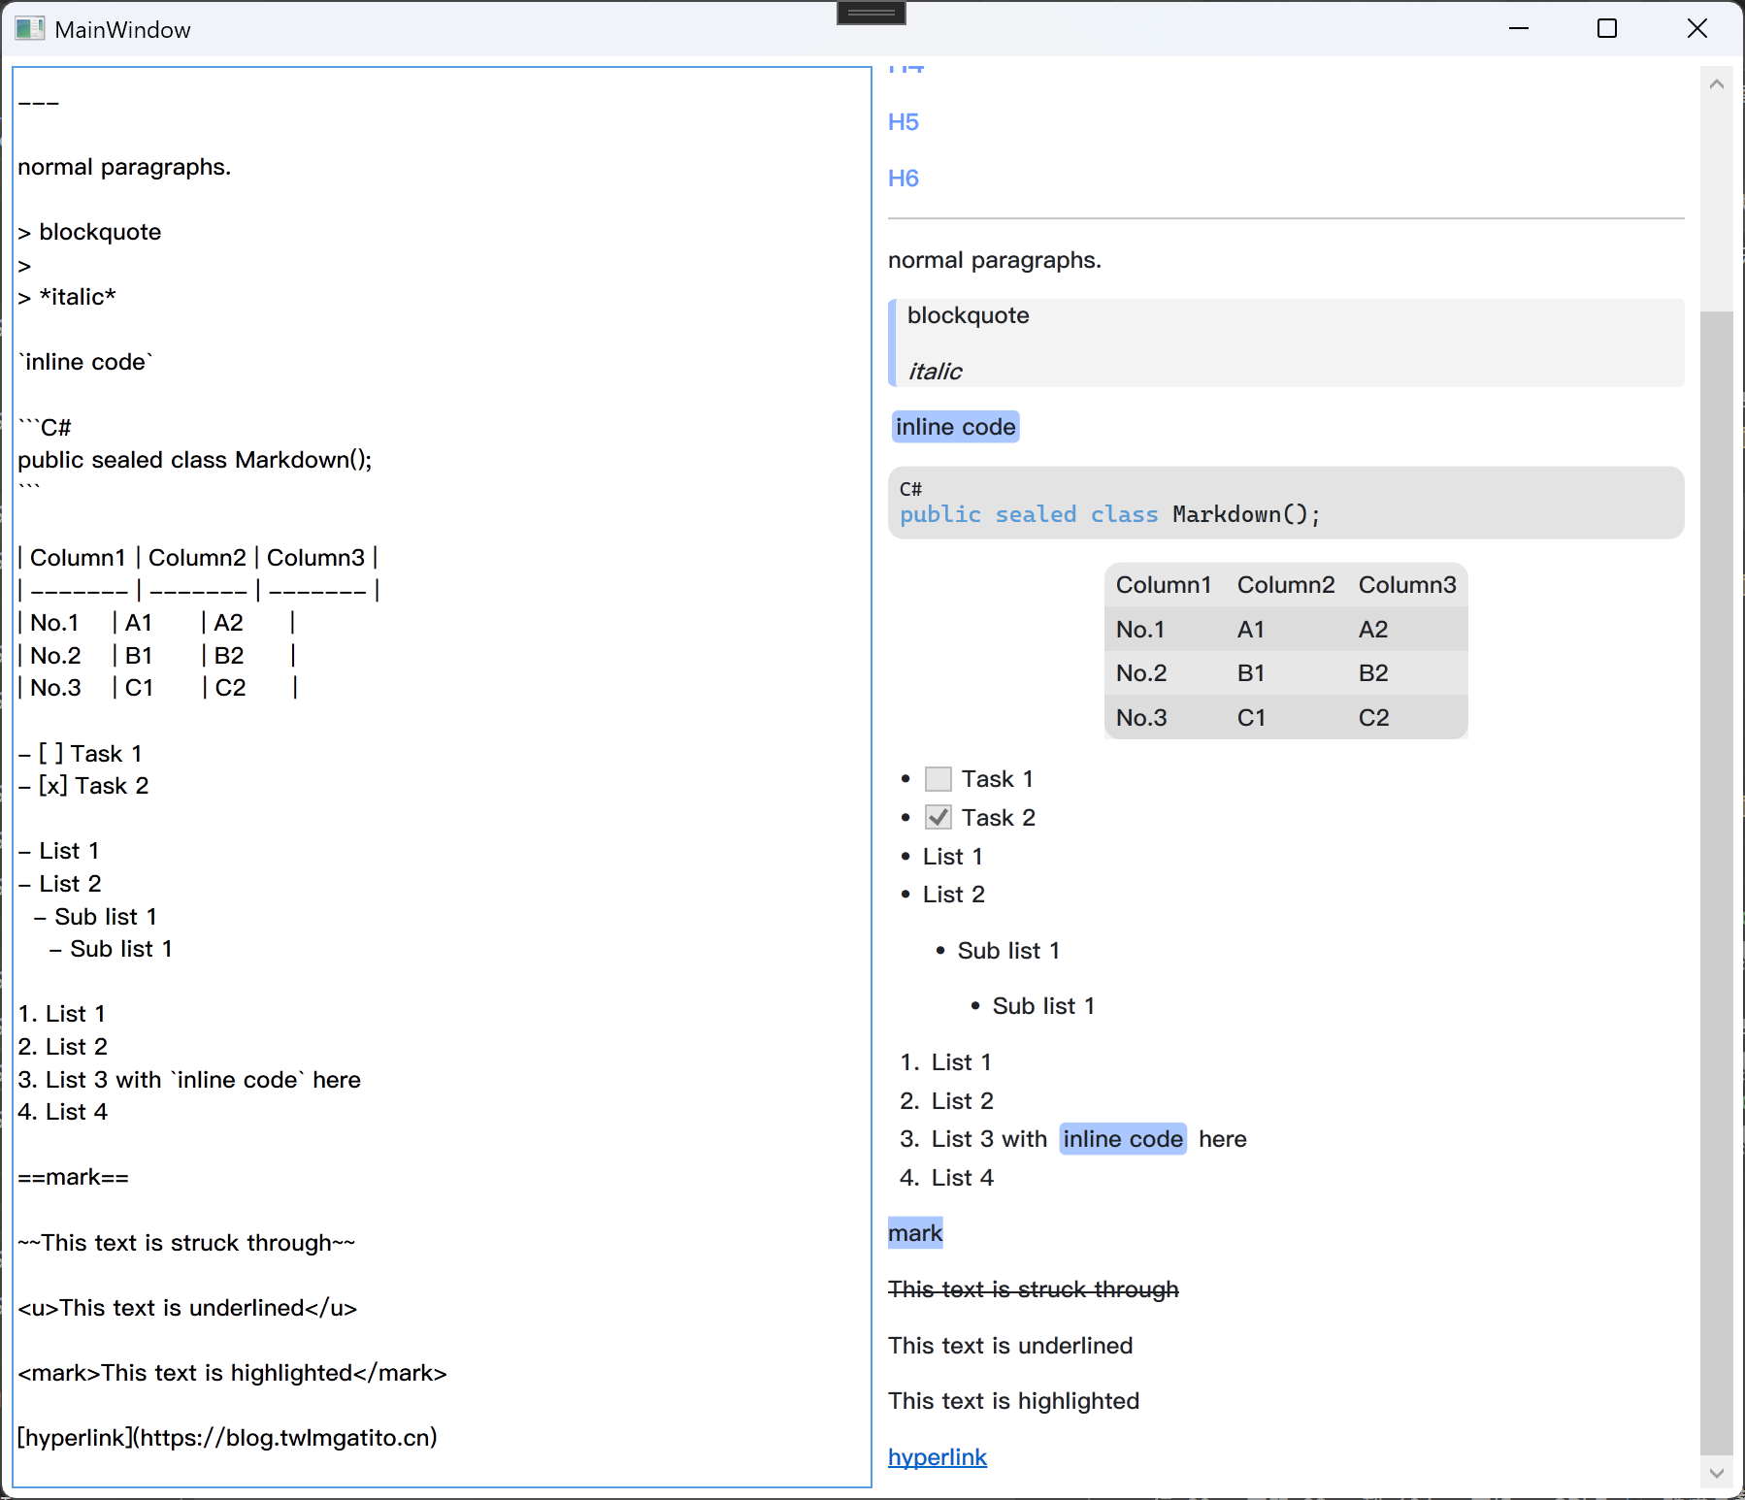This screenshot has width=1745, height=1500.
Task: Click table cell 'No.1' in preview
Action: [x=1139, y=630]
